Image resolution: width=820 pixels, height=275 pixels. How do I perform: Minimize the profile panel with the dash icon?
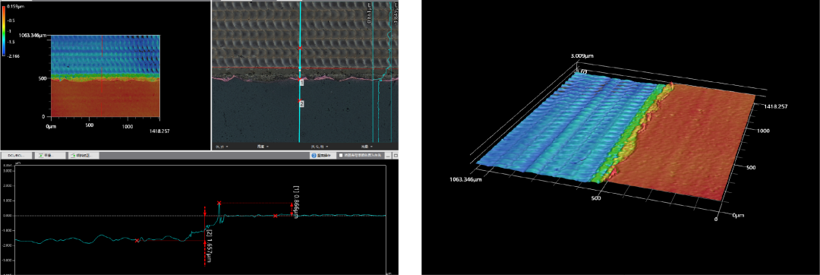click(x=387, y=156)
